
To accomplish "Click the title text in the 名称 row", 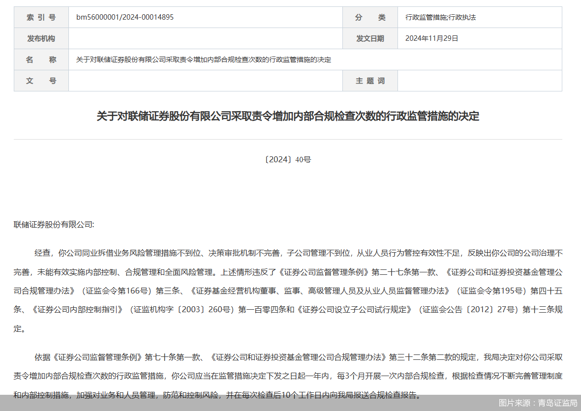I will pyautogui.click(x=204, y=59).
